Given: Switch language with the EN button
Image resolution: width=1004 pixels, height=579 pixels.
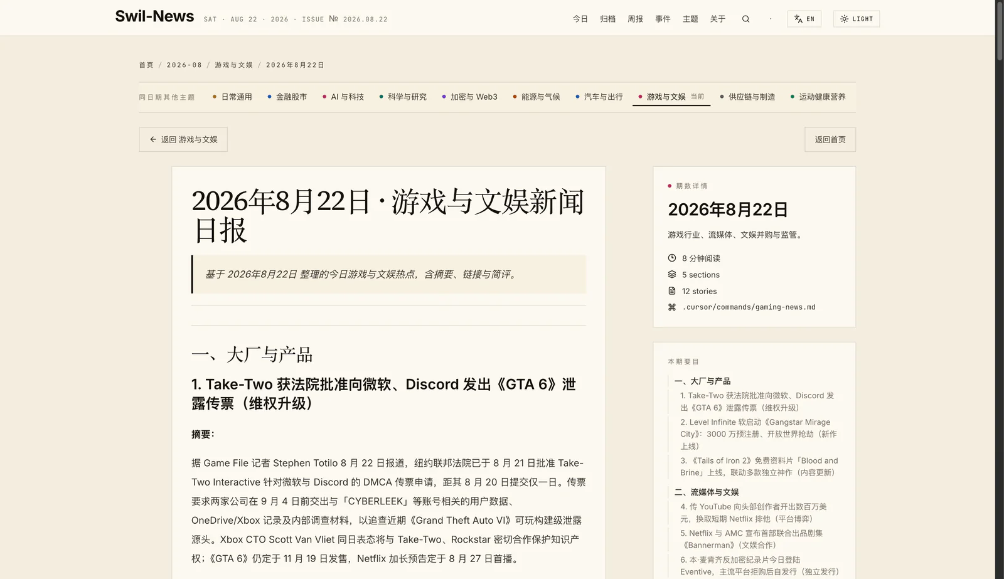Looking at the screenshot, I should [x=804, y=19].
